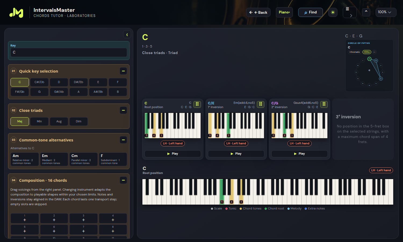This screenshot has height=242, width=403.
Task: Click the C node on circle of fifths
Action: coord(369,59)
